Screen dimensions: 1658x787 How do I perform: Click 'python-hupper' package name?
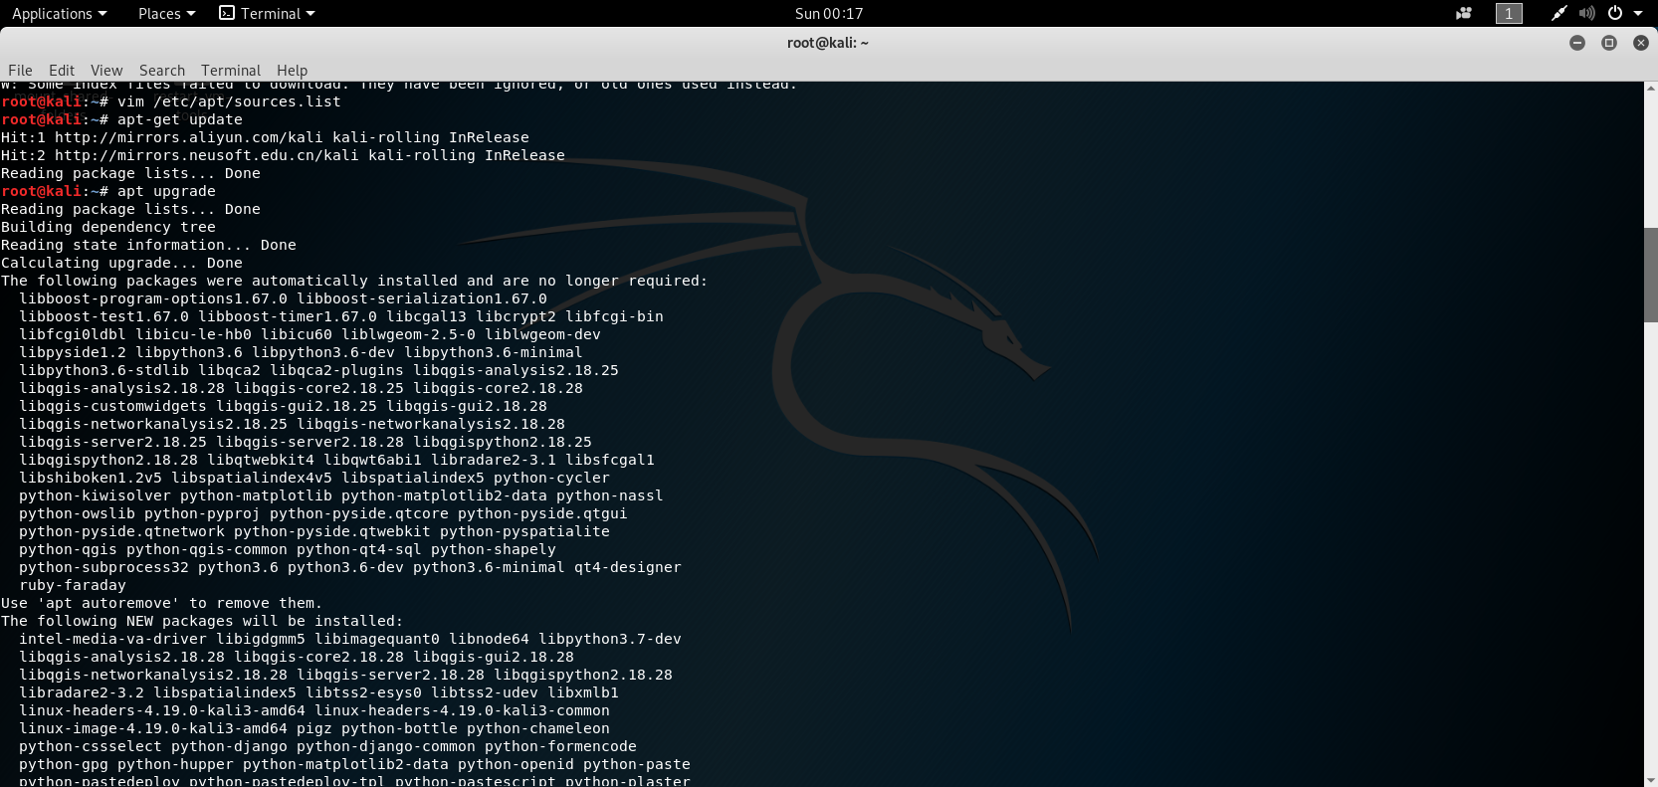tap(175, 764)
